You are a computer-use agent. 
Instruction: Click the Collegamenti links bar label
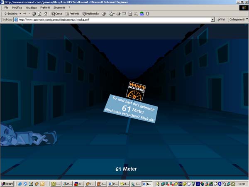[238, 20]
